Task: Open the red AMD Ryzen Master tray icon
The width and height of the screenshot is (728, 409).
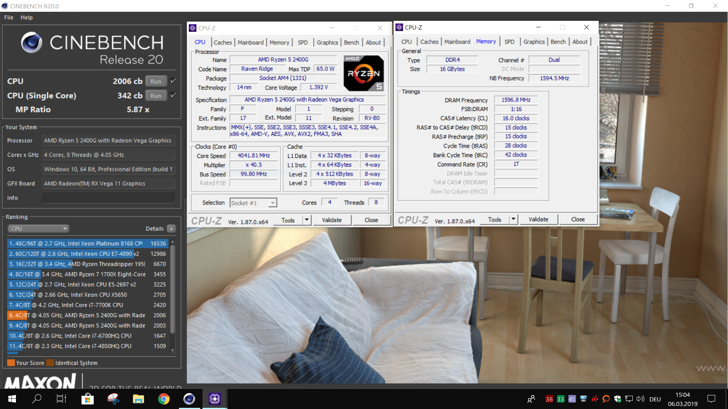Action: coord(595,399)
